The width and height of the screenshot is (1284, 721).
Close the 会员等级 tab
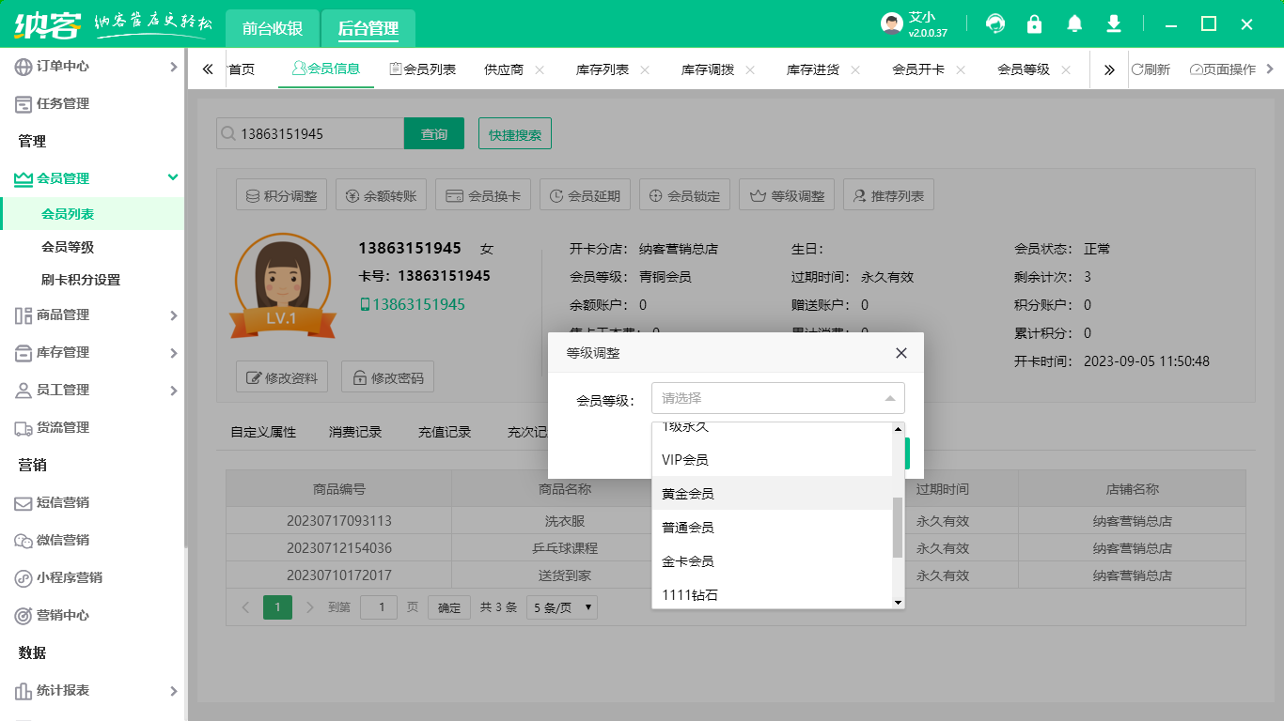pyautogui.click(x=1065, y=69)
